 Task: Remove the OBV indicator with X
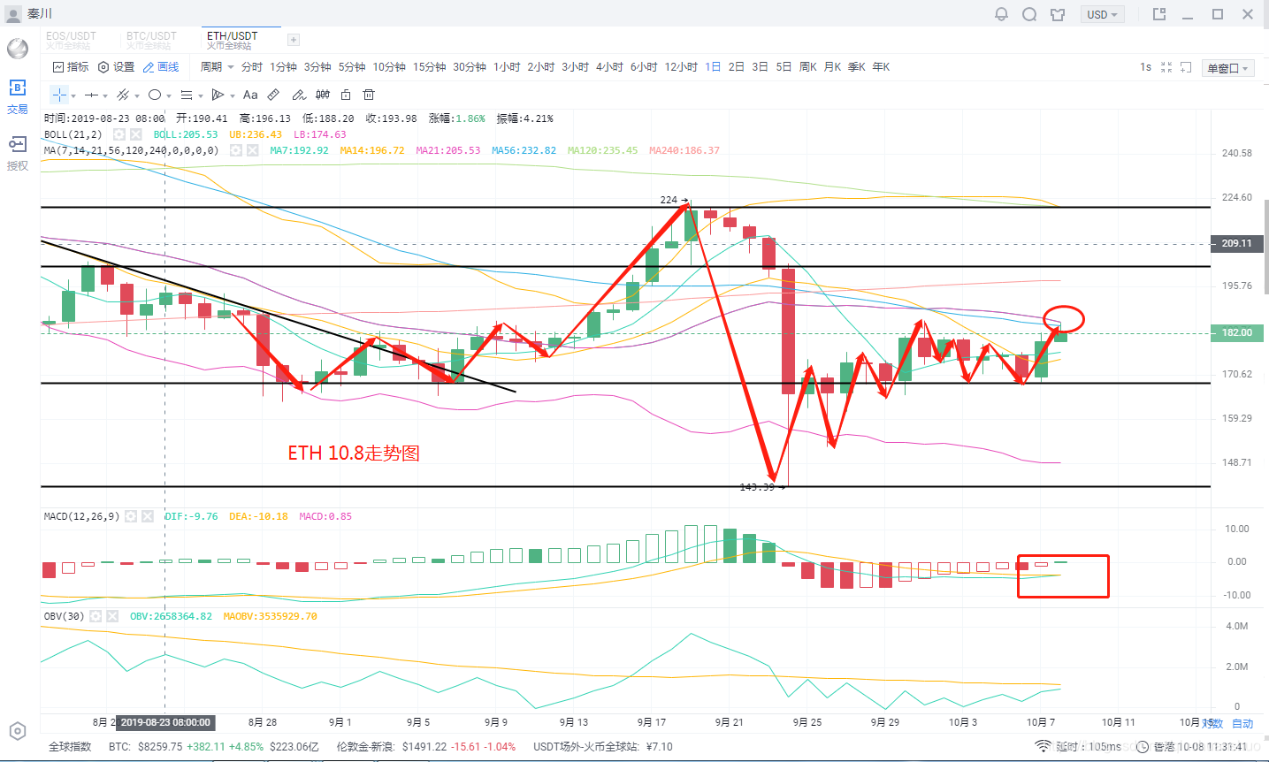112,616
